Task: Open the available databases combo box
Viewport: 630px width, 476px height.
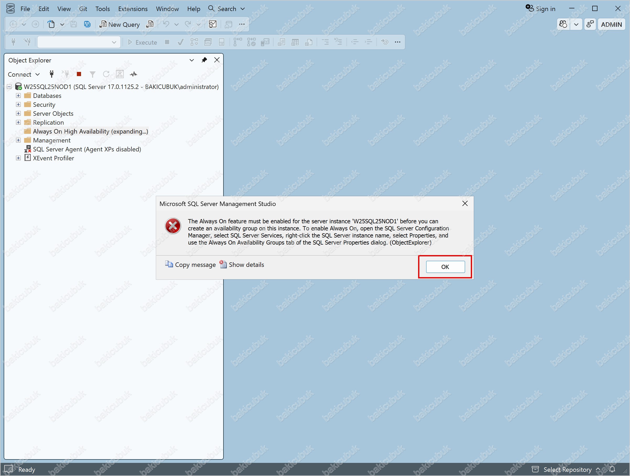Action: tap(79, 42)
